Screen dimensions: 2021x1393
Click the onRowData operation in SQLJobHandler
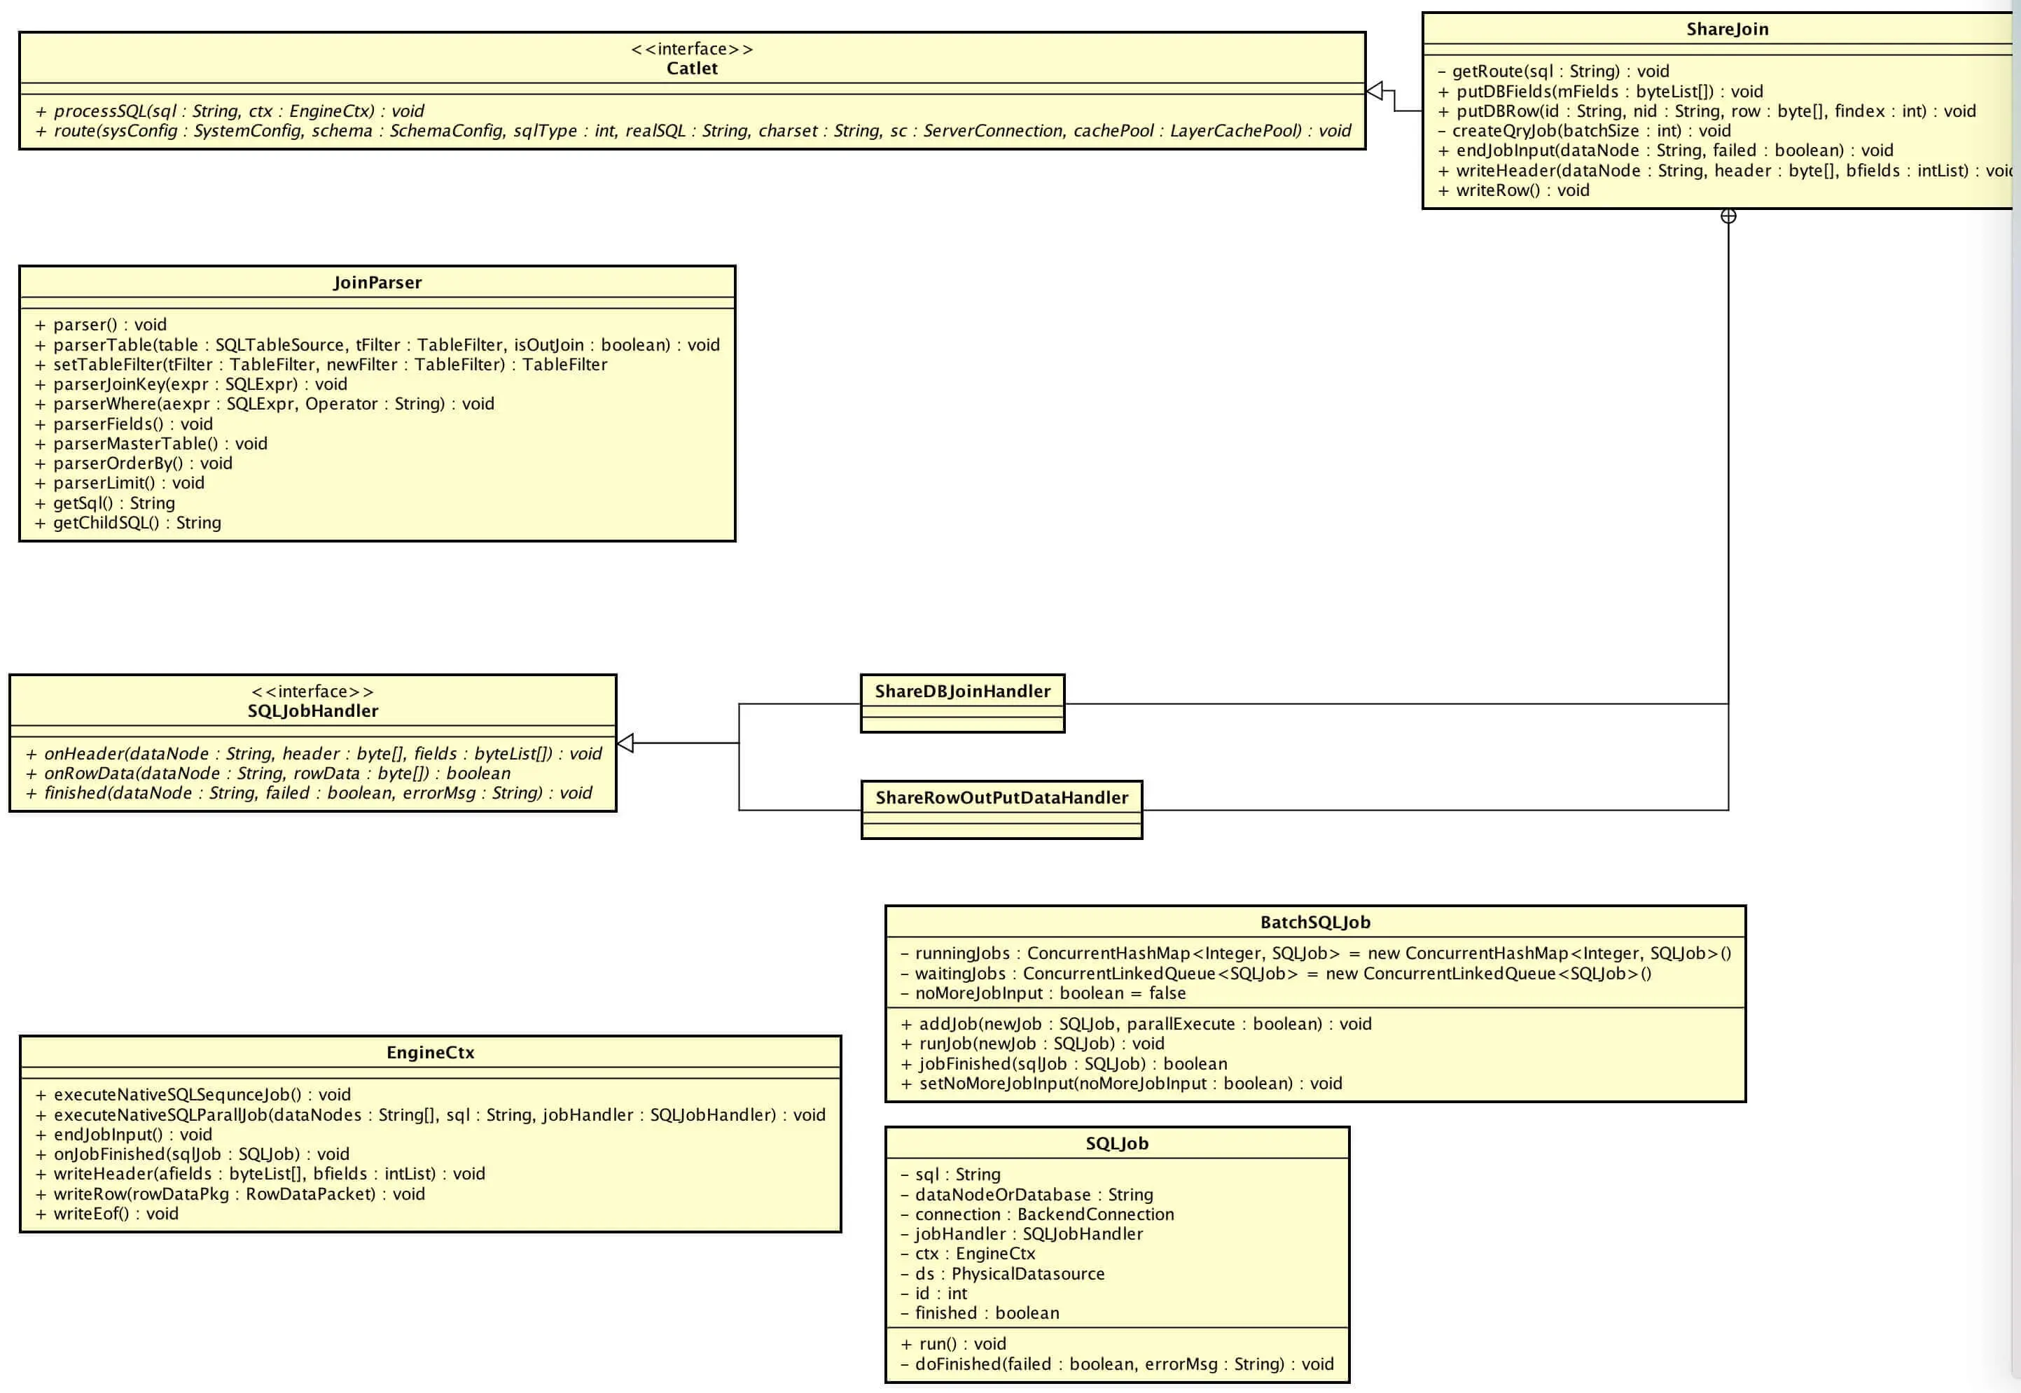[x=269, y=773]
